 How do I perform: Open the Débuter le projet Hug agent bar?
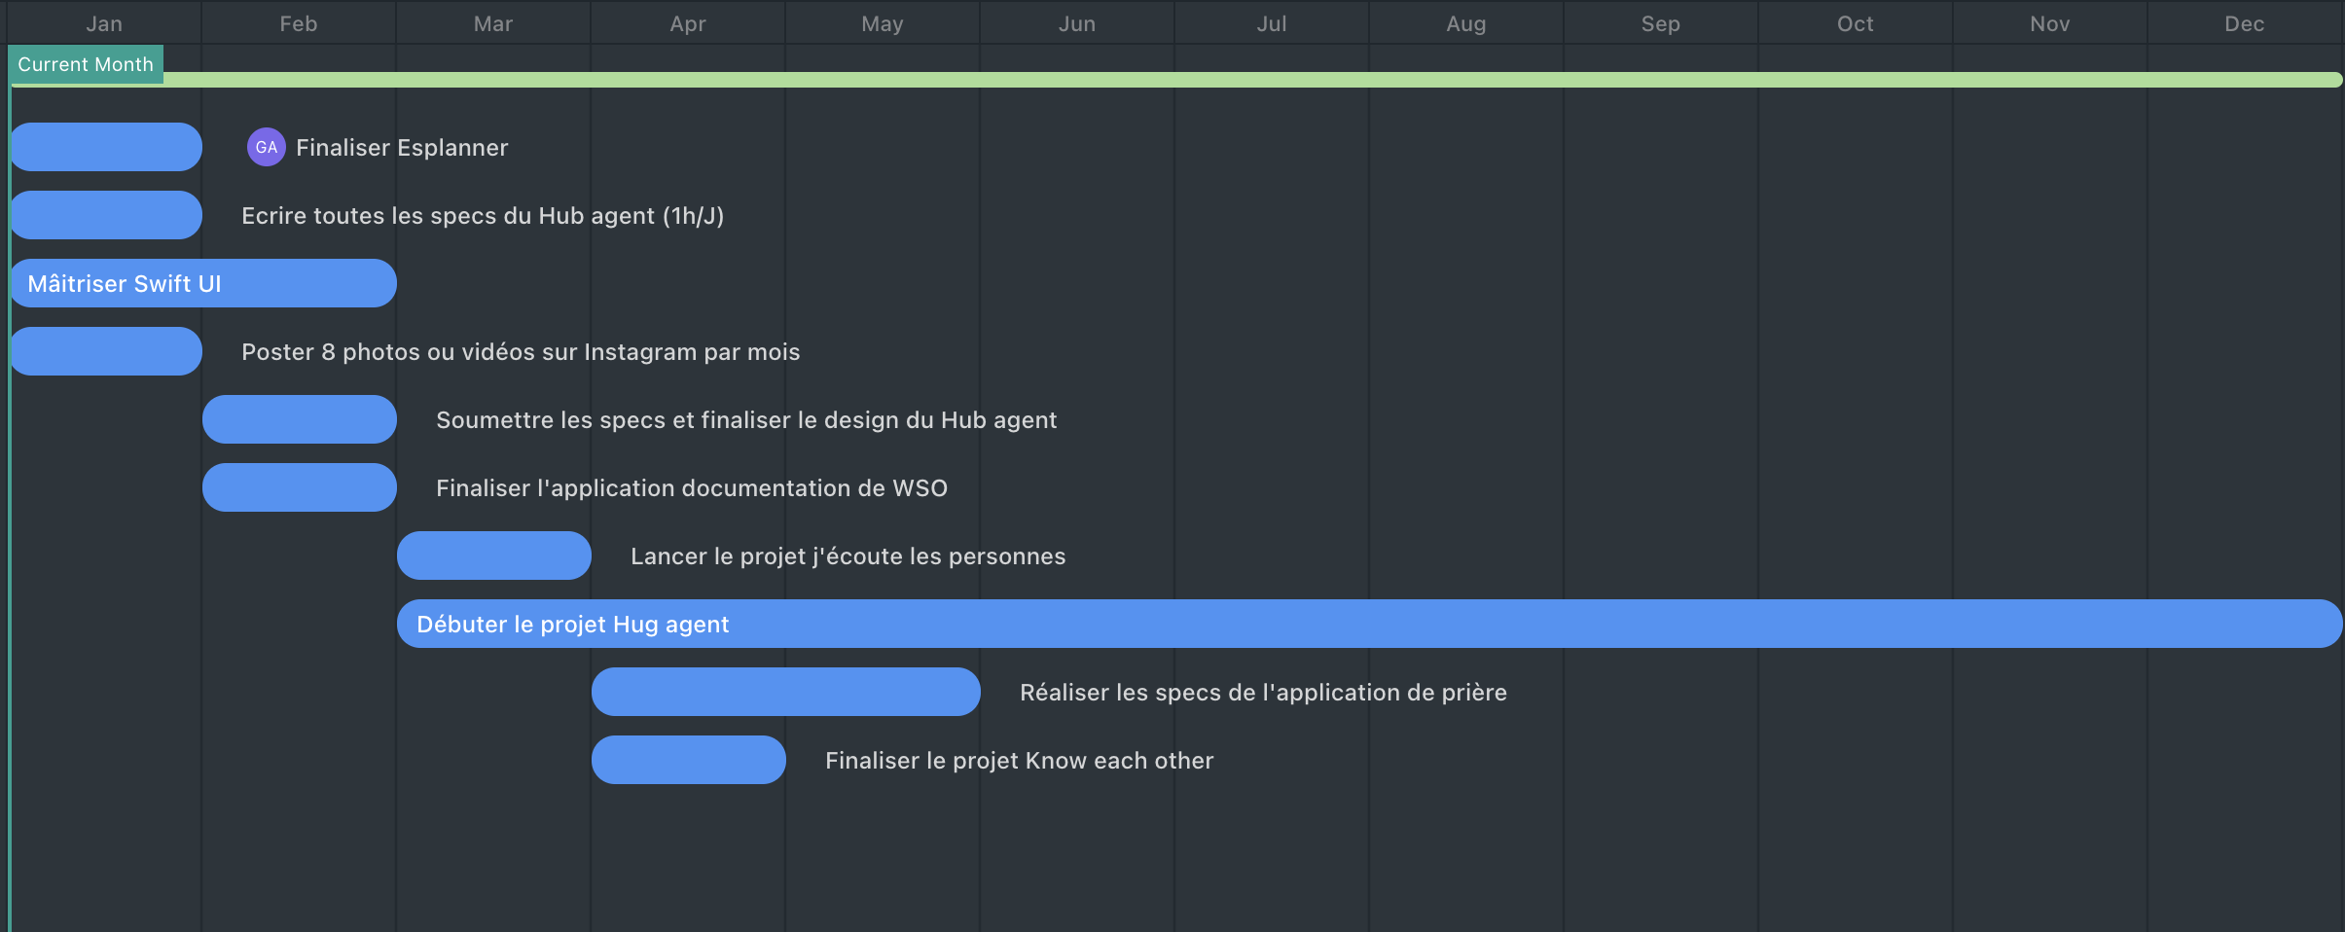tap(1368, 624)
